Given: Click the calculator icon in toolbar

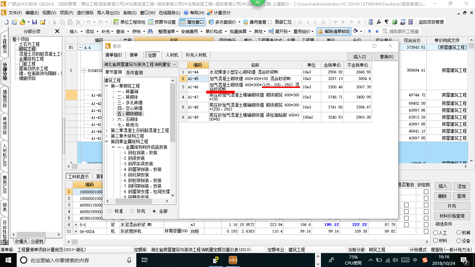Looking at the screenshot, I should [x=371, y=22].
